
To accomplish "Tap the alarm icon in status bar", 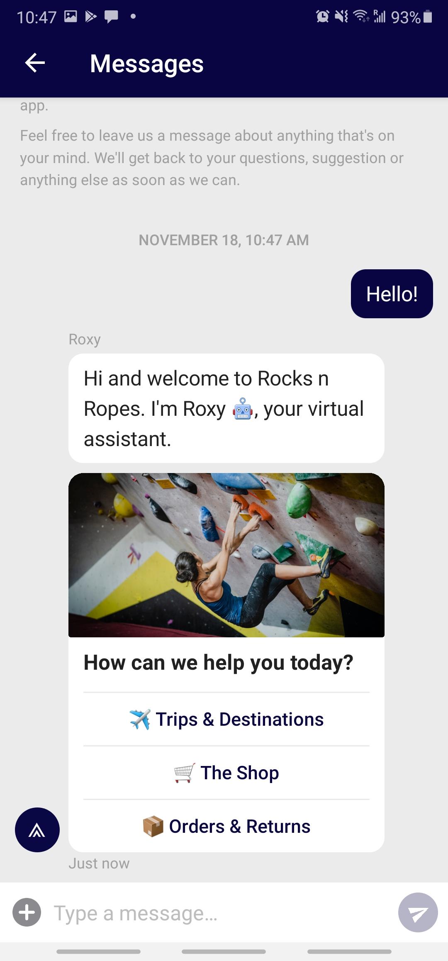I will (x=322, y=17).
